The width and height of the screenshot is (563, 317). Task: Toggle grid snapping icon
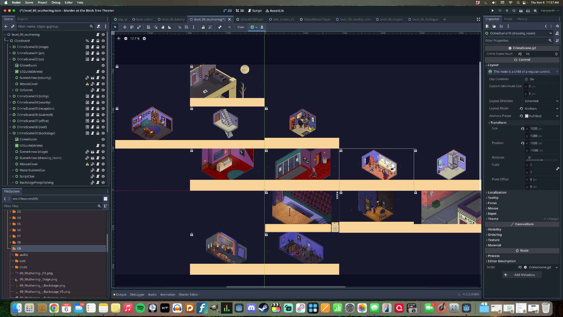point(186,27)
